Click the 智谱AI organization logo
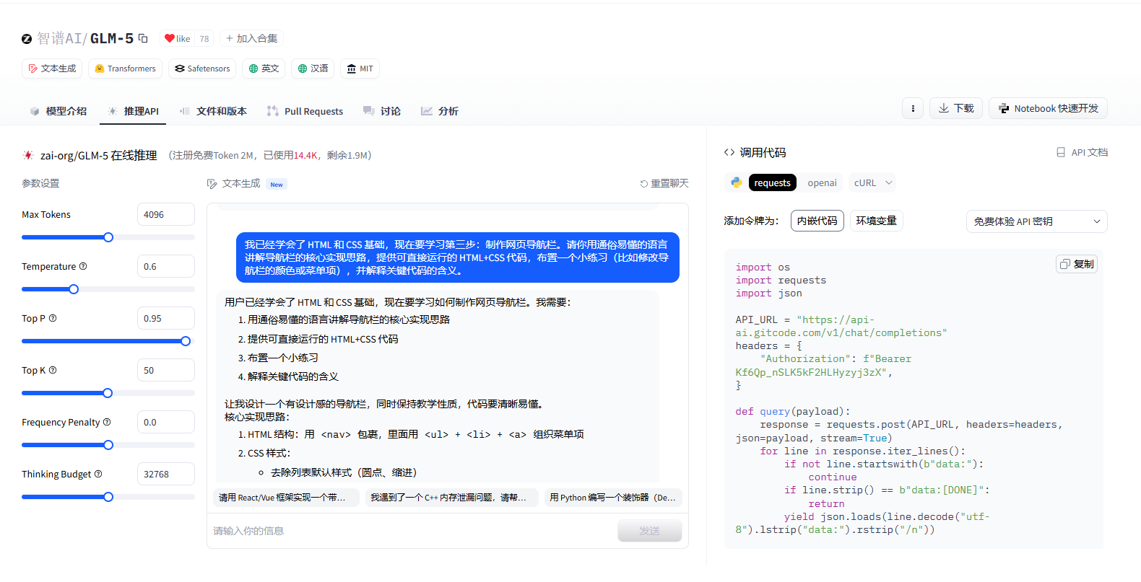Viewport: 1141px width, 582px height. [27, 39]
